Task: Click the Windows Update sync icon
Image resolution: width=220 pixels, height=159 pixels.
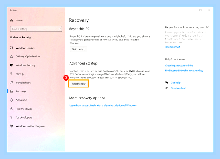Action: point(11,48)
